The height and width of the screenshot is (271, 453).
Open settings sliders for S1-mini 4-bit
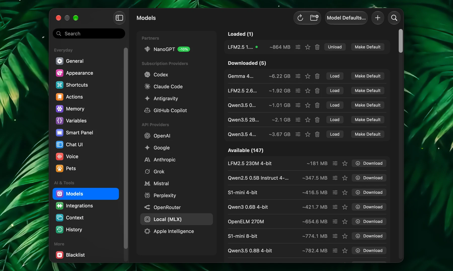(x=335, y=192)
